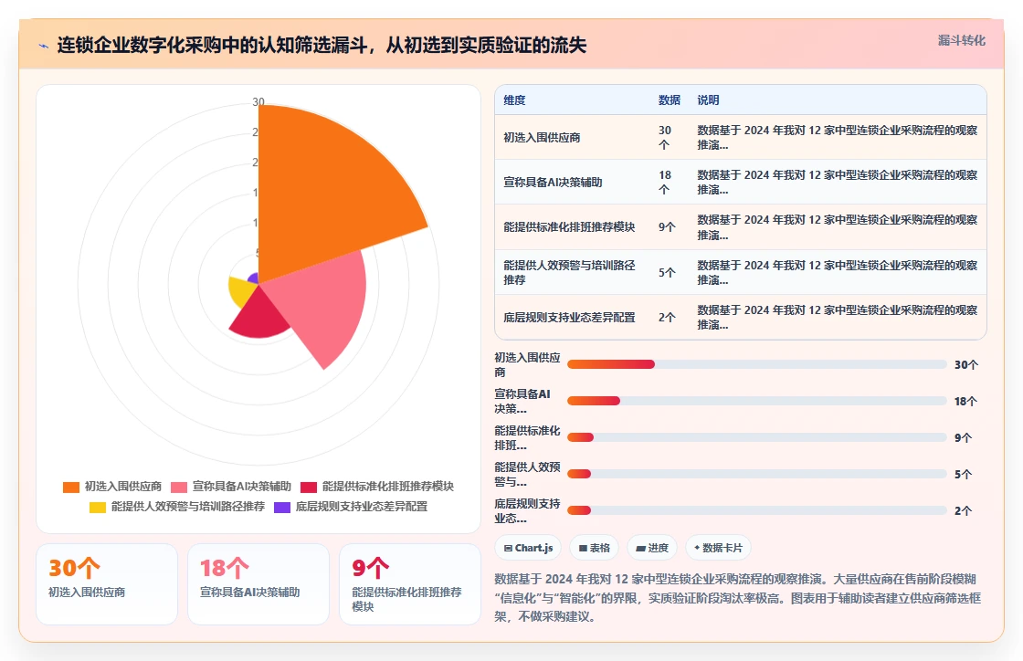The image size is (1023, 661).
Task: Select 能提供人效预警与培训路径推荐 table row label
Action: pyautogui.click(x=569, y=272)
